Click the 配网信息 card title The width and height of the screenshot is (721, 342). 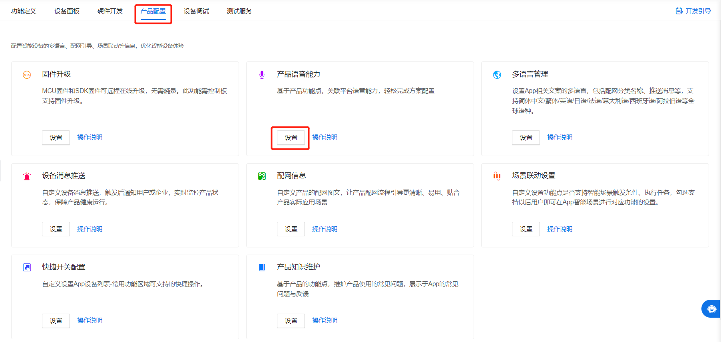(x=291, y=176)
